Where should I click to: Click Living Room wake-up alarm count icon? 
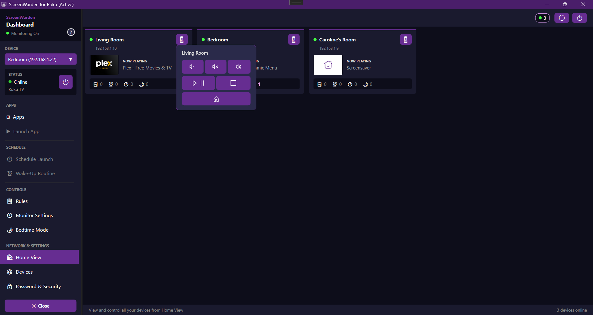(111, 84)
